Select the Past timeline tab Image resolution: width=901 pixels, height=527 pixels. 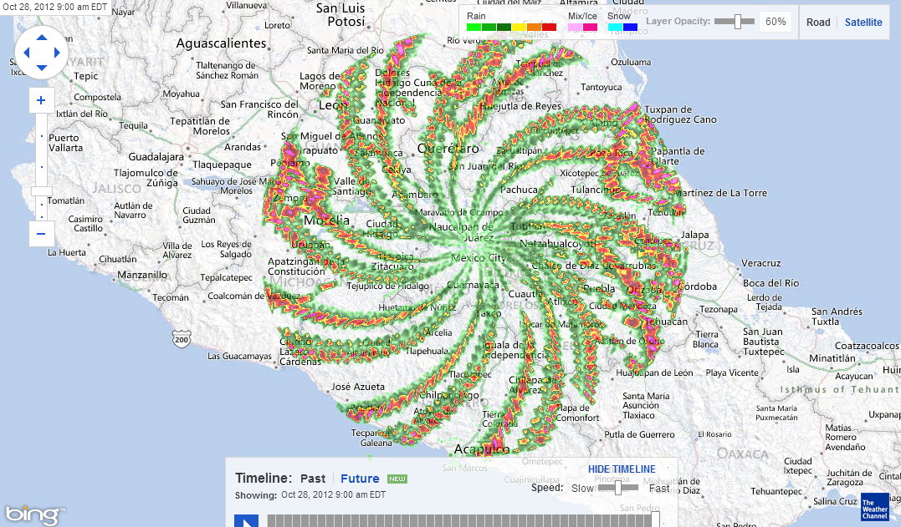click(x=312, y=479)
